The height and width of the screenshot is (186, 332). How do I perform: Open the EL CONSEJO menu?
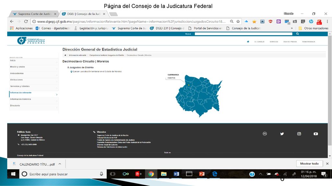(x=259, y=42)
